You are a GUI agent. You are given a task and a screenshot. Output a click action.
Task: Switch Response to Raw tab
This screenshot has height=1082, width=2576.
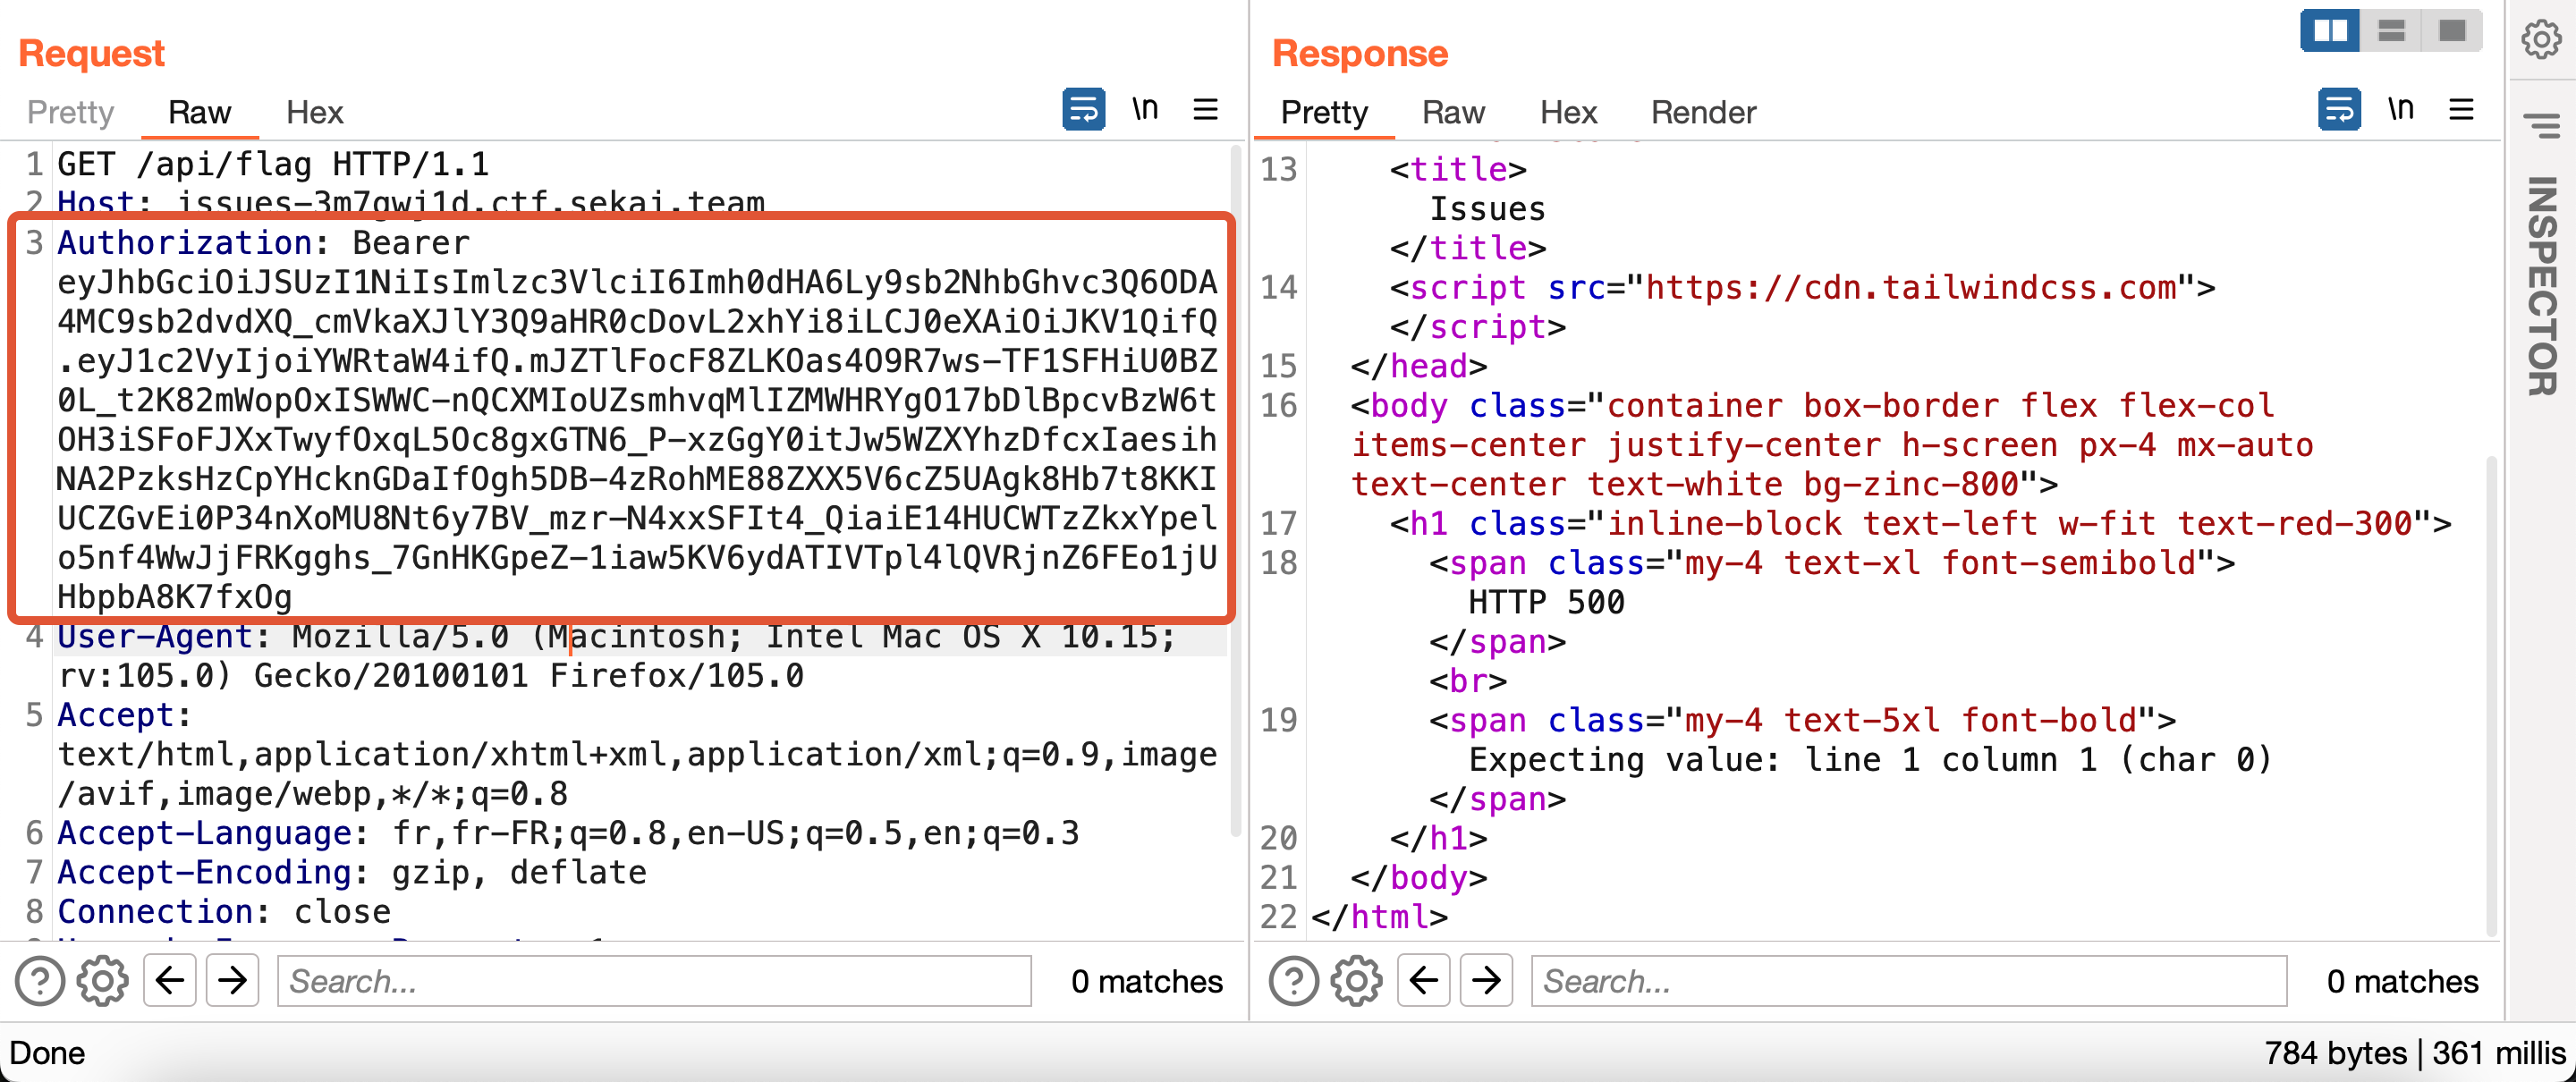[x=1453, y=112]
